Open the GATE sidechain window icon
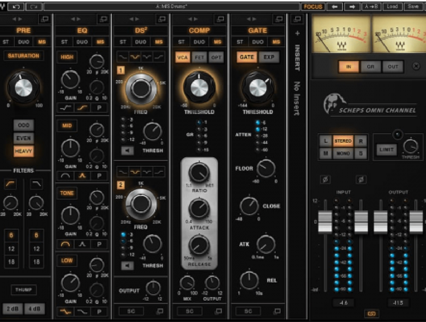The height and width of the screenshot is (322, 426). click(277, 311)
